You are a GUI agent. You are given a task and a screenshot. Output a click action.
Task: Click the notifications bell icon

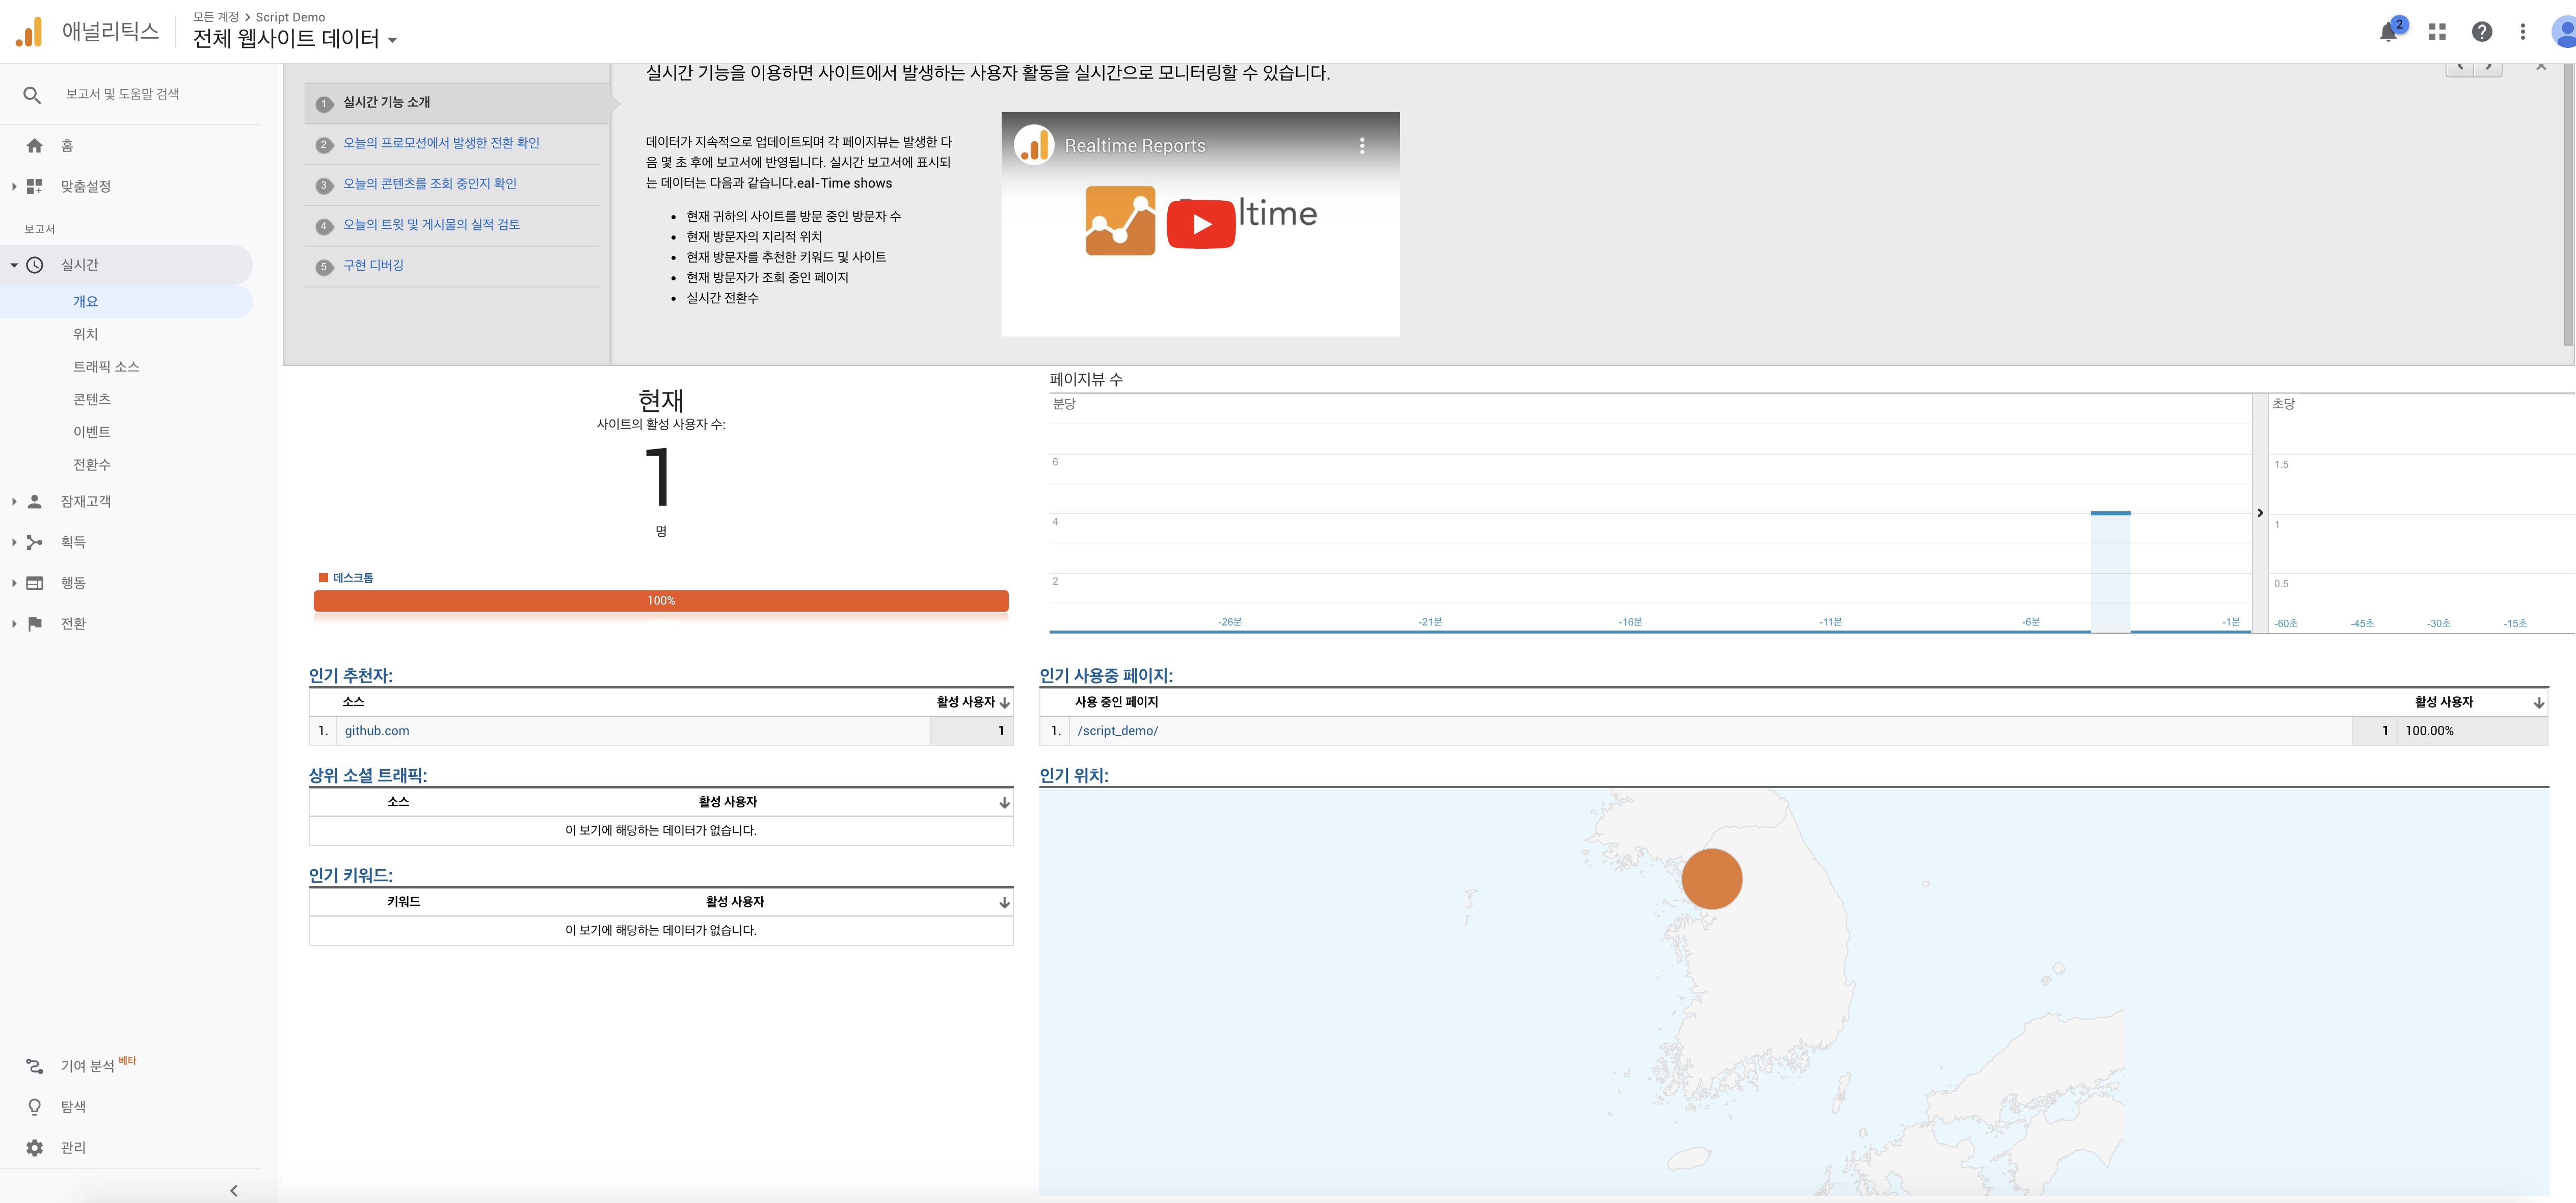coord(2388,32)
